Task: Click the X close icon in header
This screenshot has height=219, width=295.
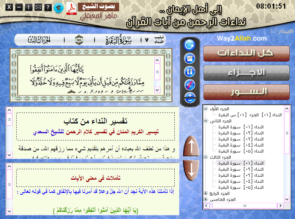Action: tap(9, 8)
